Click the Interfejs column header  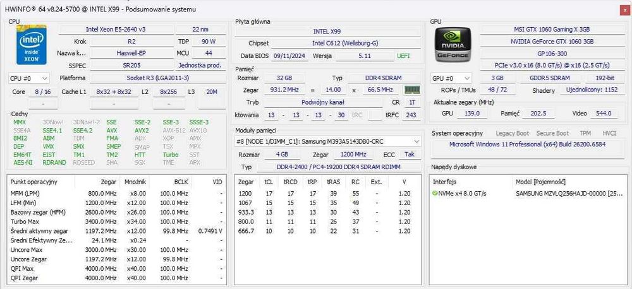coord(471,182)
